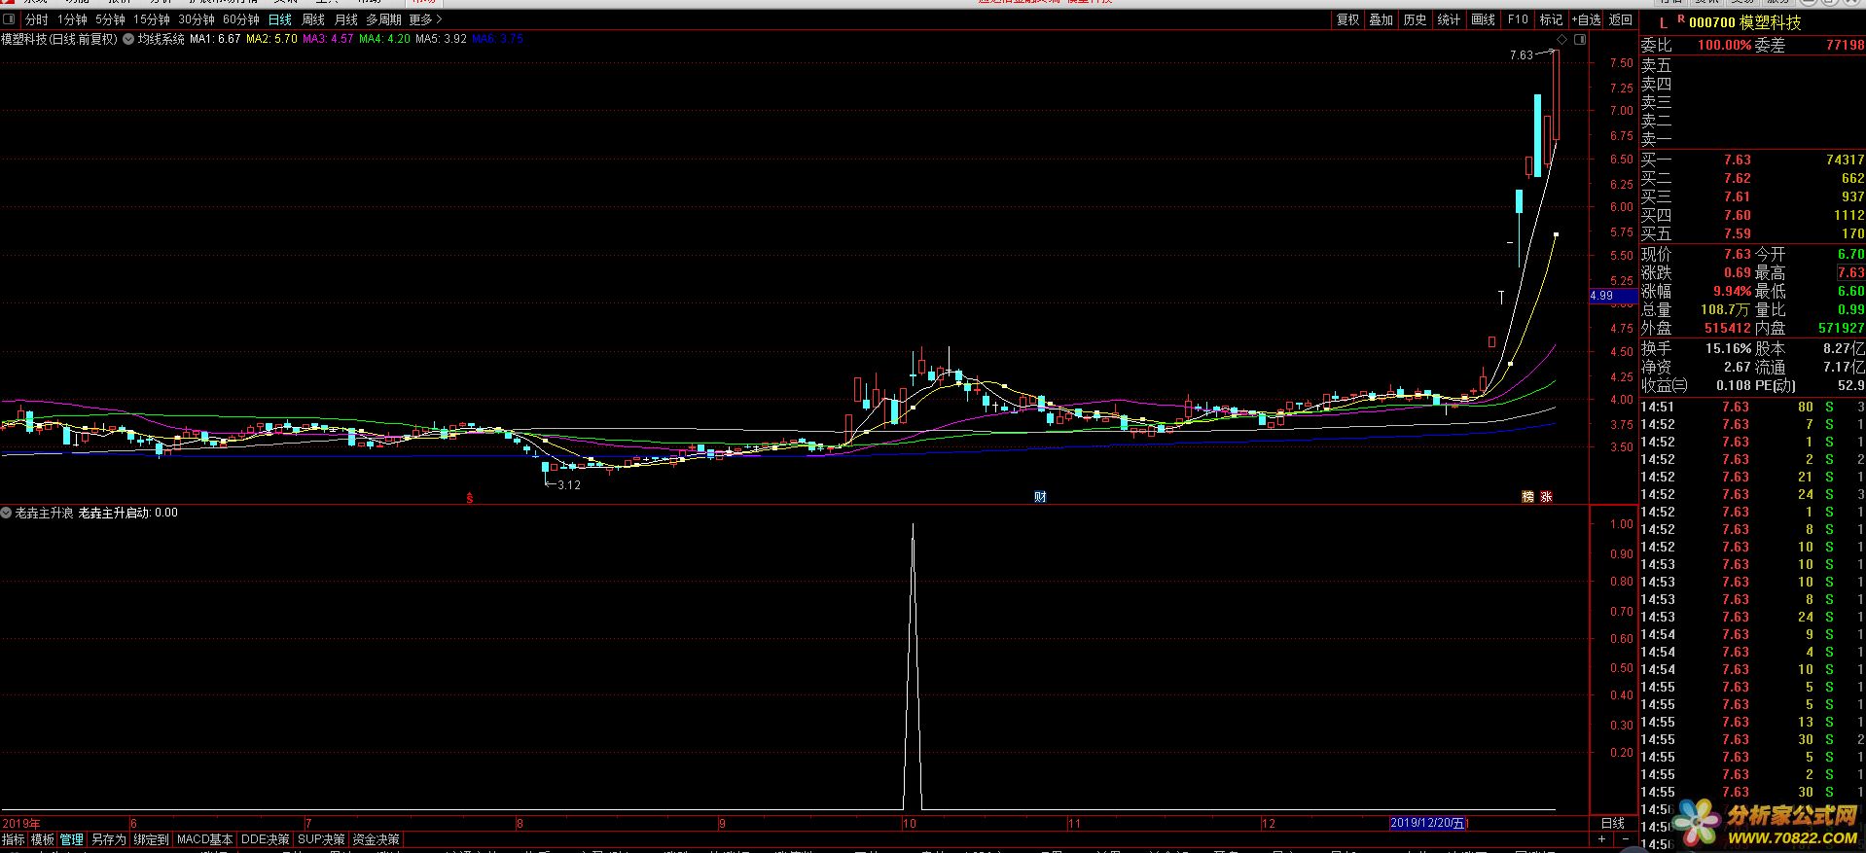Click the panel toggle icon left of 分时
Viewport: 1866px width, 853px height.
tap(10, 19)
